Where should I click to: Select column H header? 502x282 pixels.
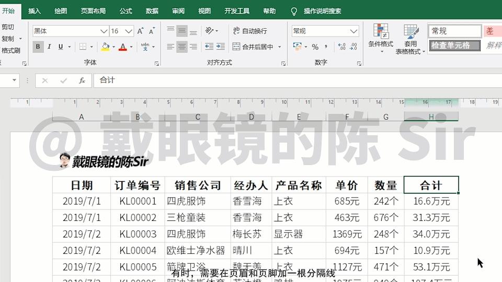431,116
